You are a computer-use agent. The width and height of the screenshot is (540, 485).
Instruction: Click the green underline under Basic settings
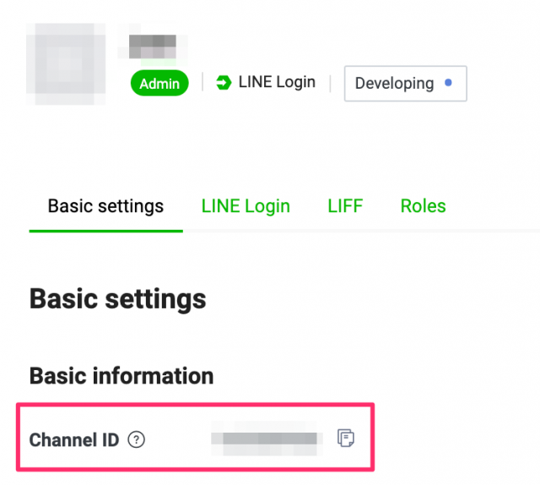pyautogui.click(x=105, y=231)
